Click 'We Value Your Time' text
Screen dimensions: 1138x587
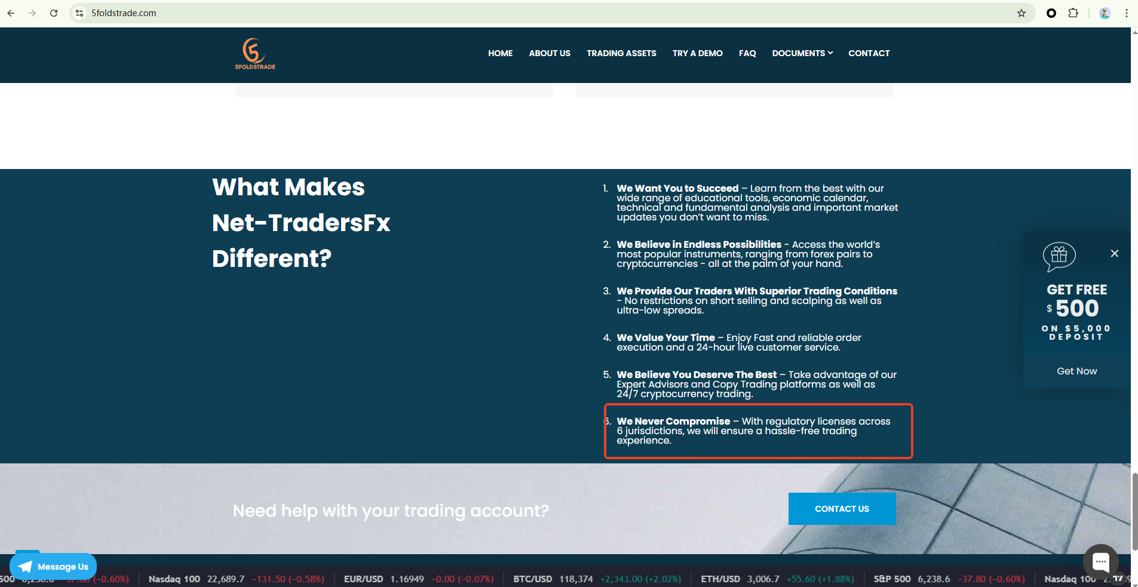pyautogui.click(x=665, y=337)
